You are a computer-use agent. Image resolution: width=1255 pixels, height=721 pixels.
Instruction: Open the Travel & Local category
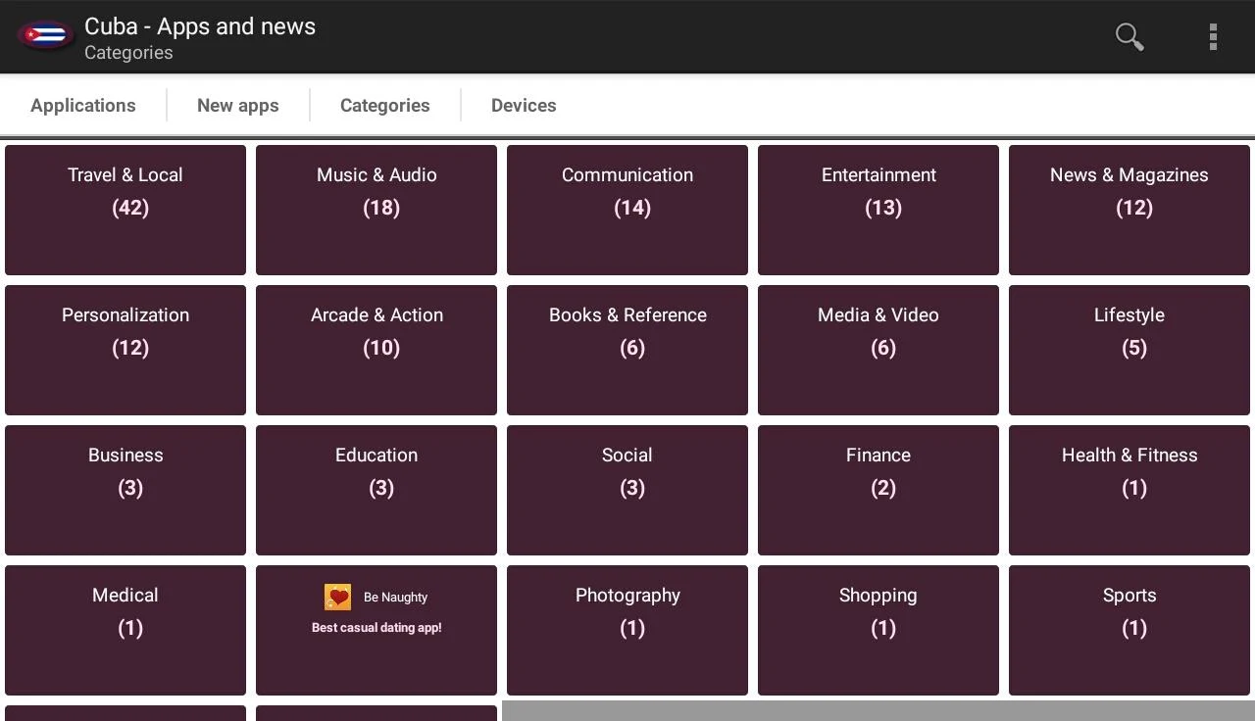[125, 210]
